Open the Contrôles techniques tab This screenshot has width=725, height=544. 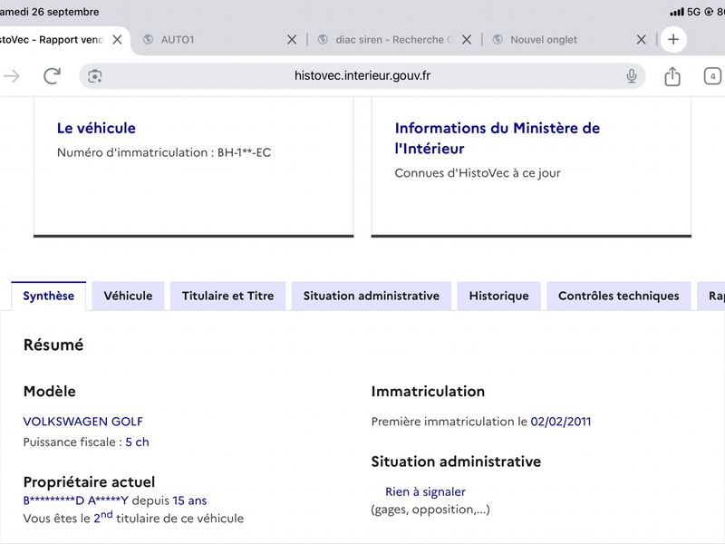coord(619,296)
